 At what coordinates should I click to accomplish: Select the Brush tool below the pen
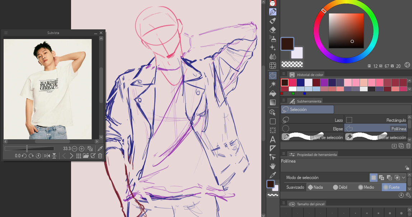tap(273, 21)
